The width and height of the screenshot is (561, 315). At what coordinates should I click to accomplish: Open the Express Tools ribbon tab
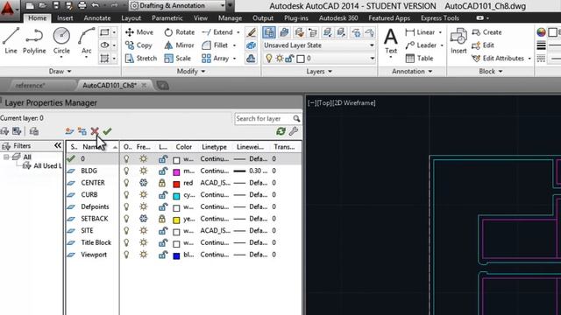pyautogui.click(x=440, y=17)
